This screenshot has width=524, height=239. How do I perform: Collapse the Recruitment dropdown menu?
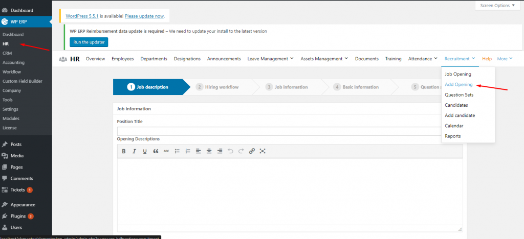pyautogui.click(x=460, y=59)
